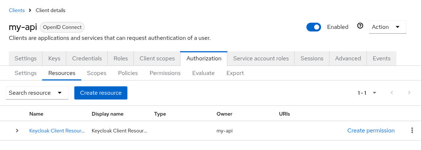The image size is (421, 150).
Task: Click the Create permission link
Action: (x=371, y=131)
